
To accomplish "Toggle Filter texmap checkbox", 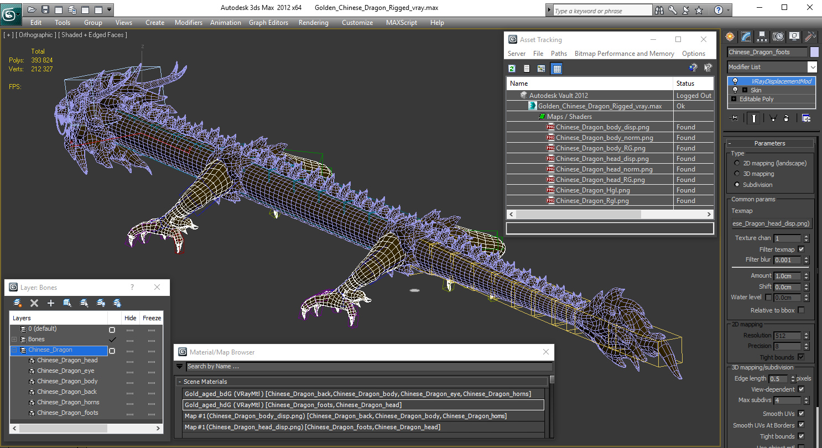I will click(x=801, y=249).
